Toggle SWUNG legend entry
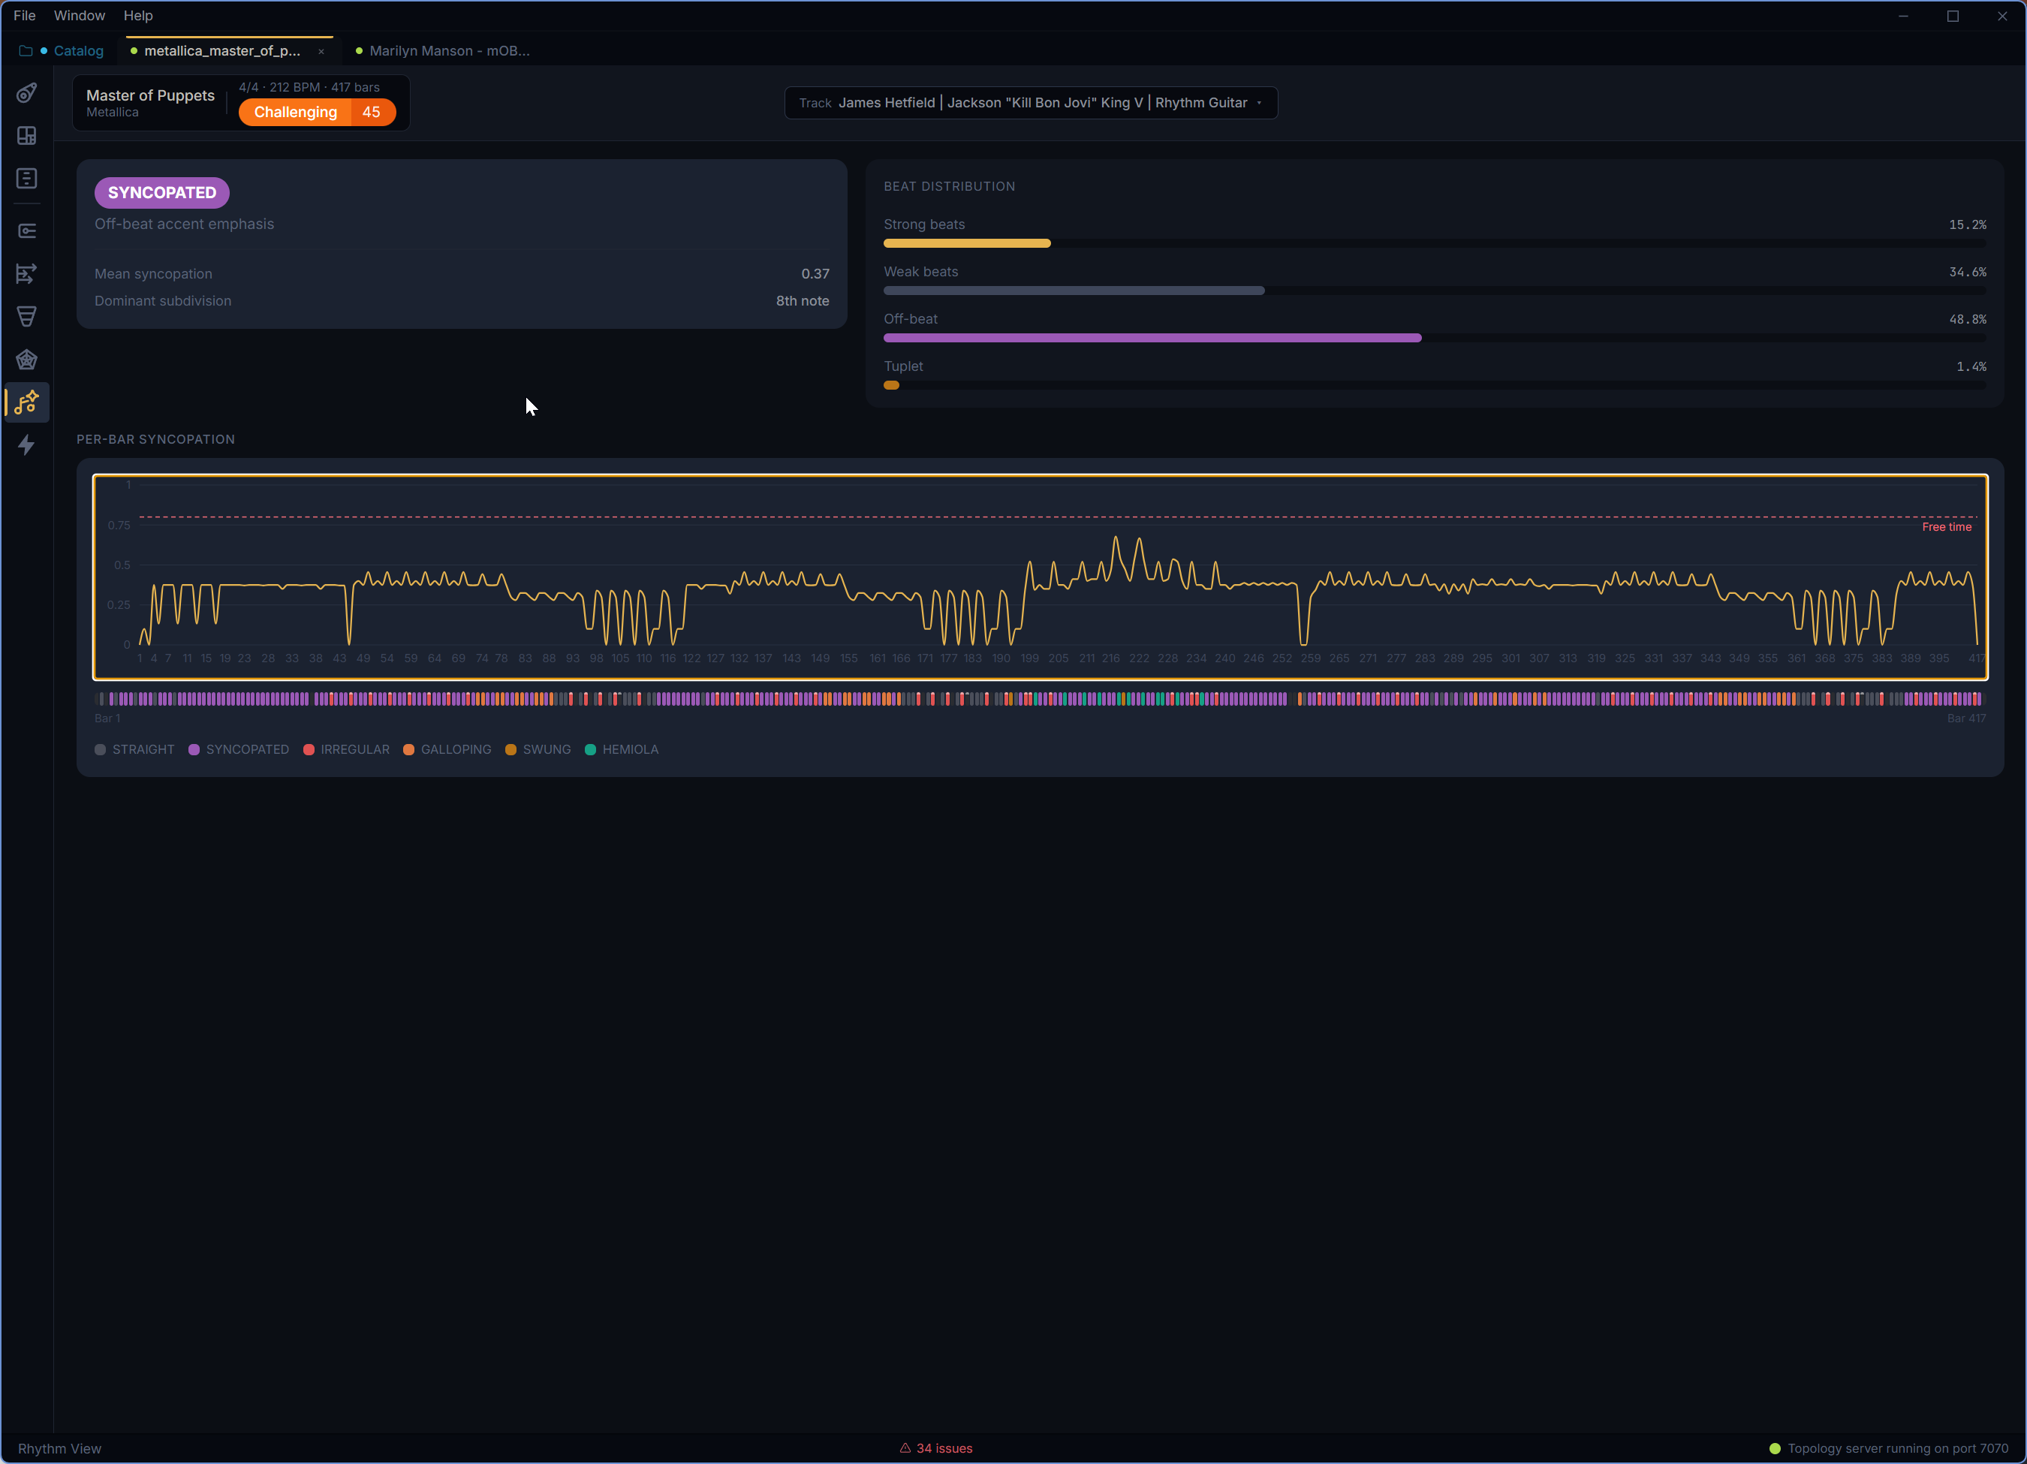 [x=538, y=749]
